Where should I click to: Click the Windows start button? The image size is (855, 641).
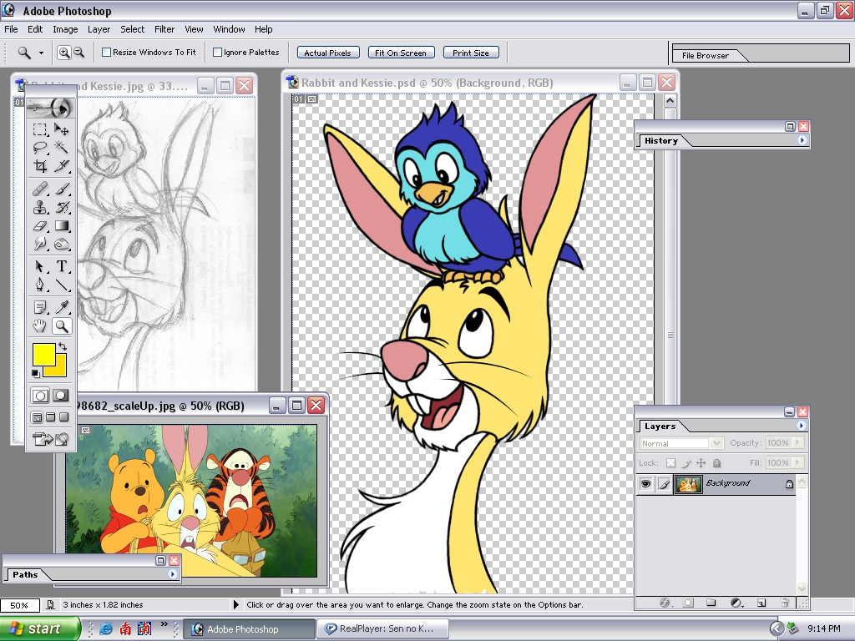point(39,628)
